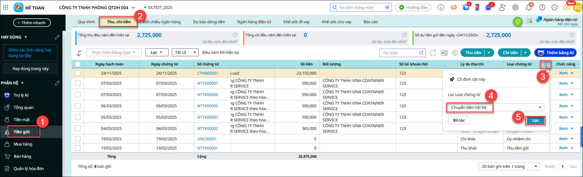Open the Tất cả dropdown

tap(185, 52)
